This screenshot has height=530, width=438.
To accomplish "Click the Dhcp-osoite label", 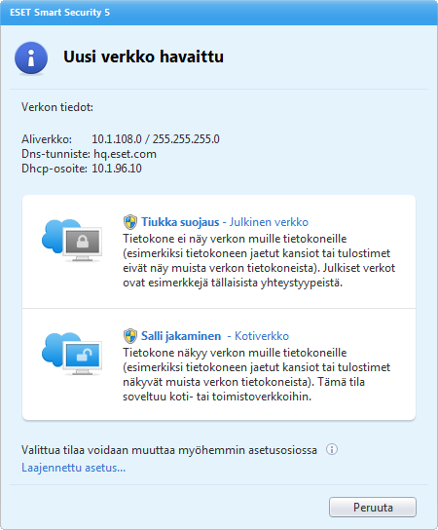I will (x=55, y=169).
